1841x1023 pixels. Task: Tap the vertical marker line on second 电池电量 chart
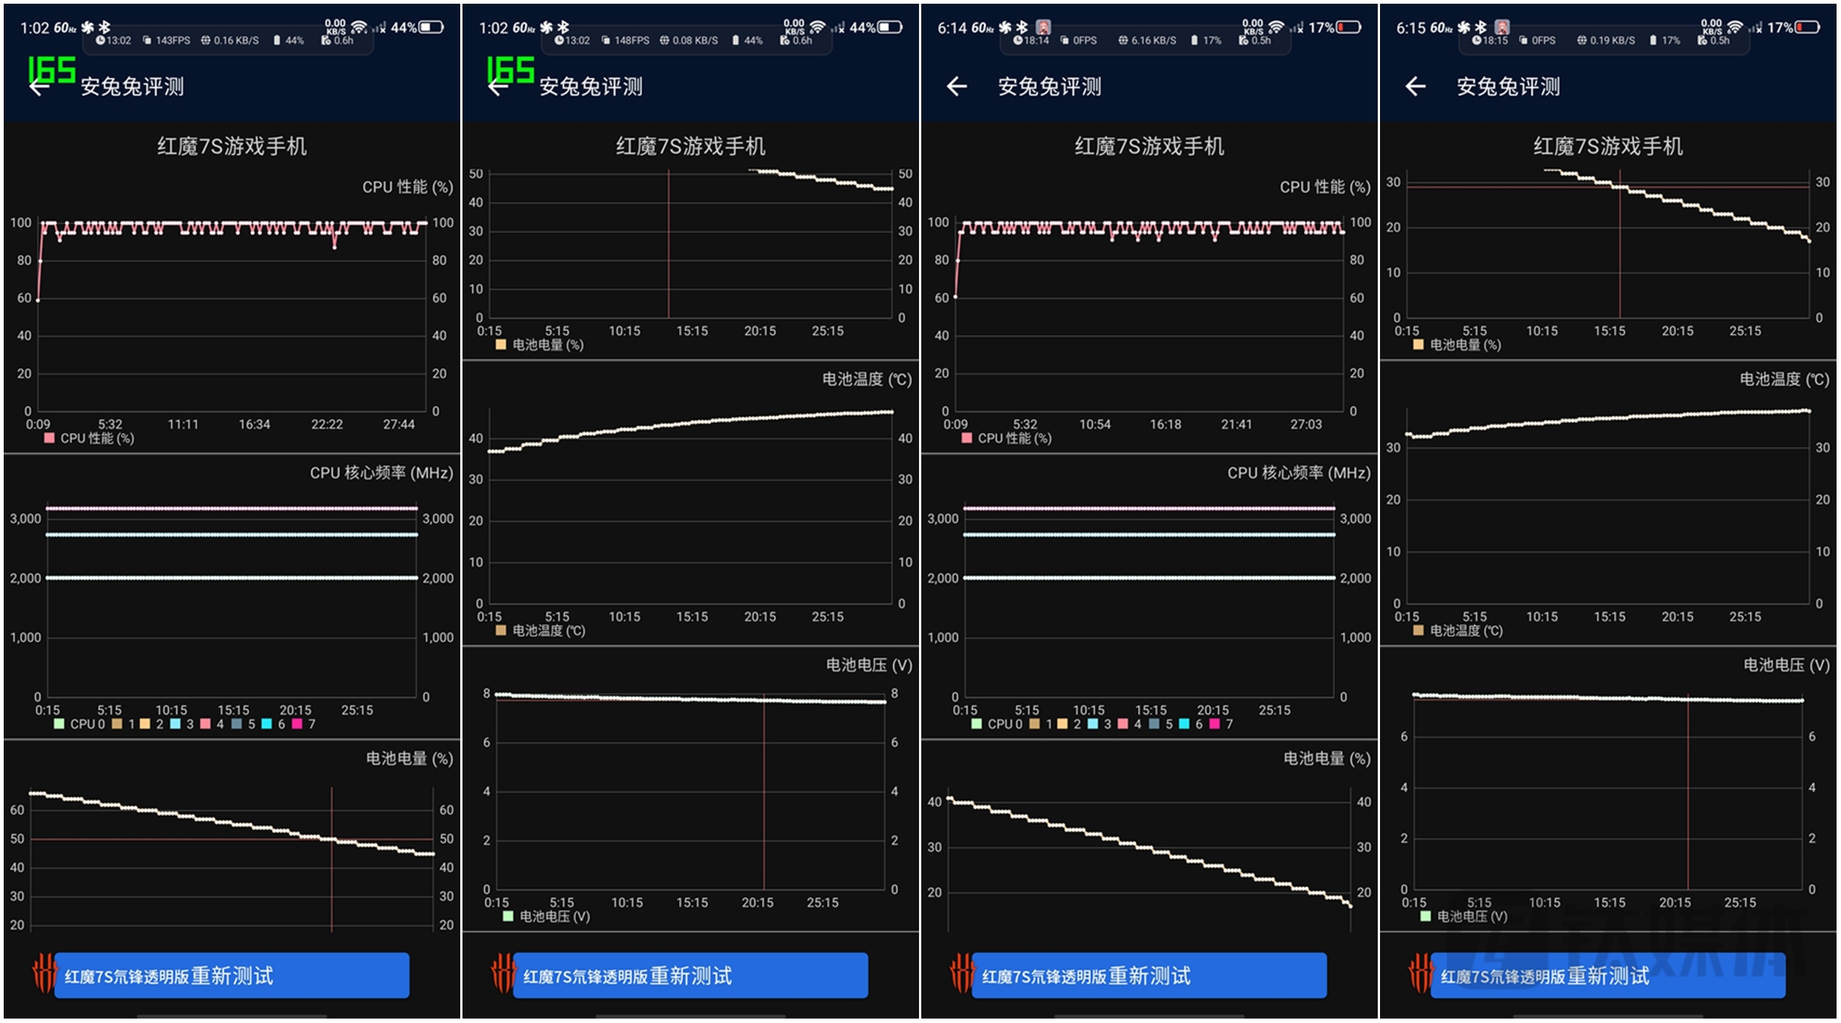668,245
